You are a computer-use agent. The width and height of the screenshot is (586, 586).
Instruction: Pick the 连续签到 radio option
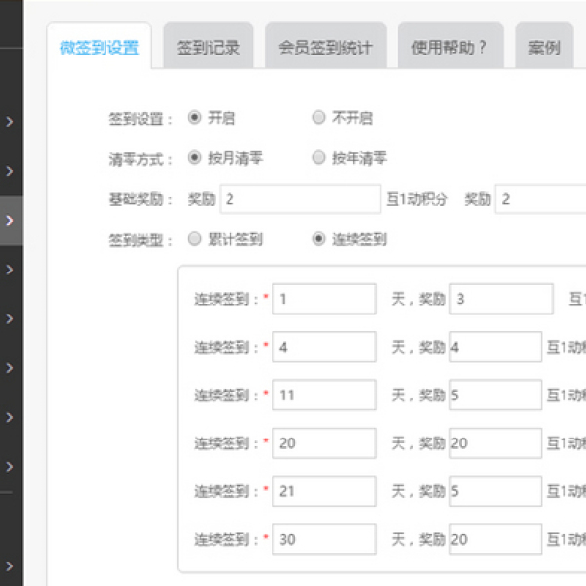click(318, 239)
